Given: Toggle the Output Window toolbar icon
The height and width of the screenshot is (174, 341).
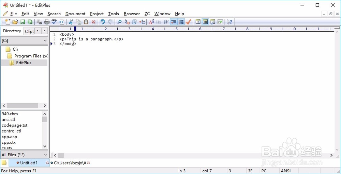Looking at the screenshot, I should tap(213, 22).
